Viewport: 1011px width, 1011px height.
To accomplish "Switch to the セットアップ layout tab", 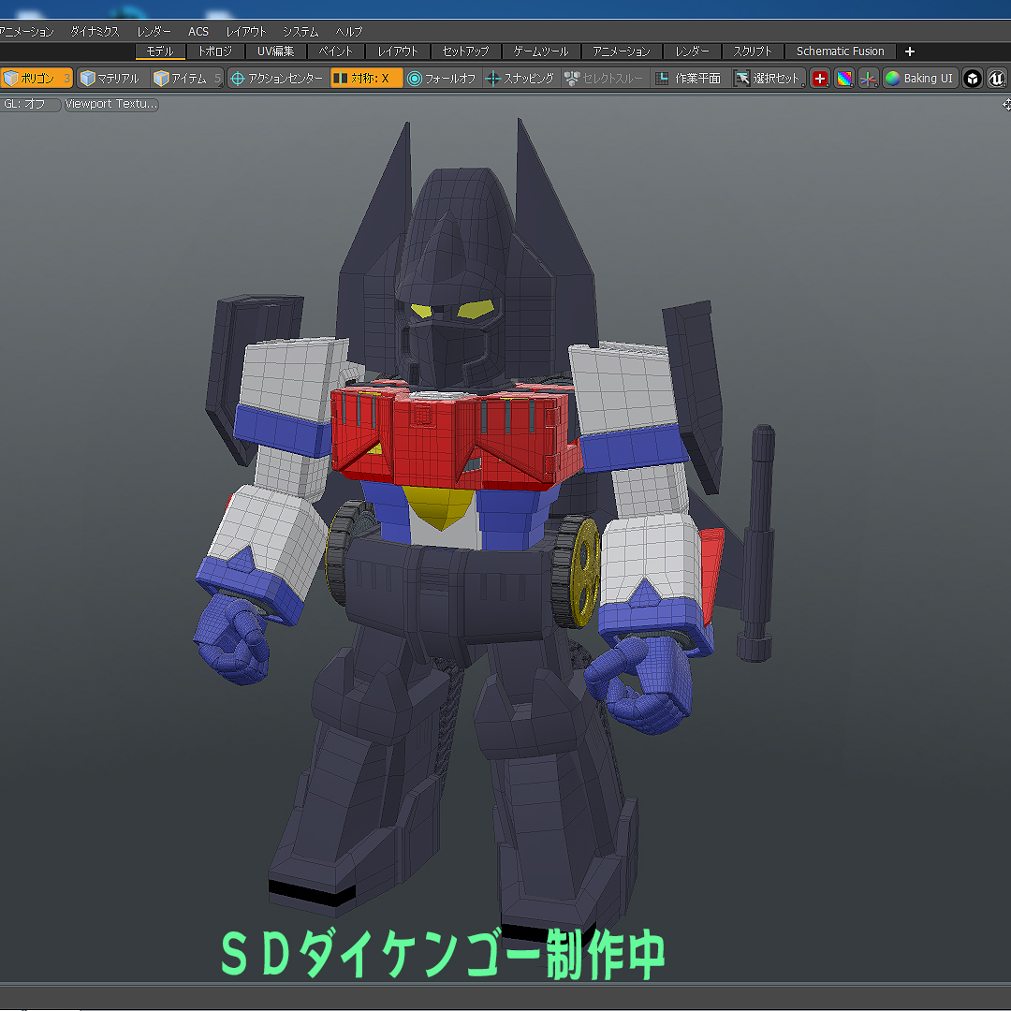I will pos(465,51).
